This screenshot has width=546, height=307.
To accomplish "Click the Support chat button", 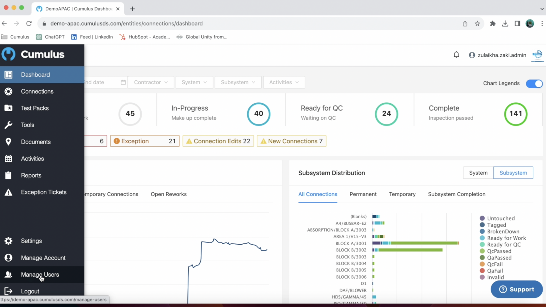I will tap(517, 289).
